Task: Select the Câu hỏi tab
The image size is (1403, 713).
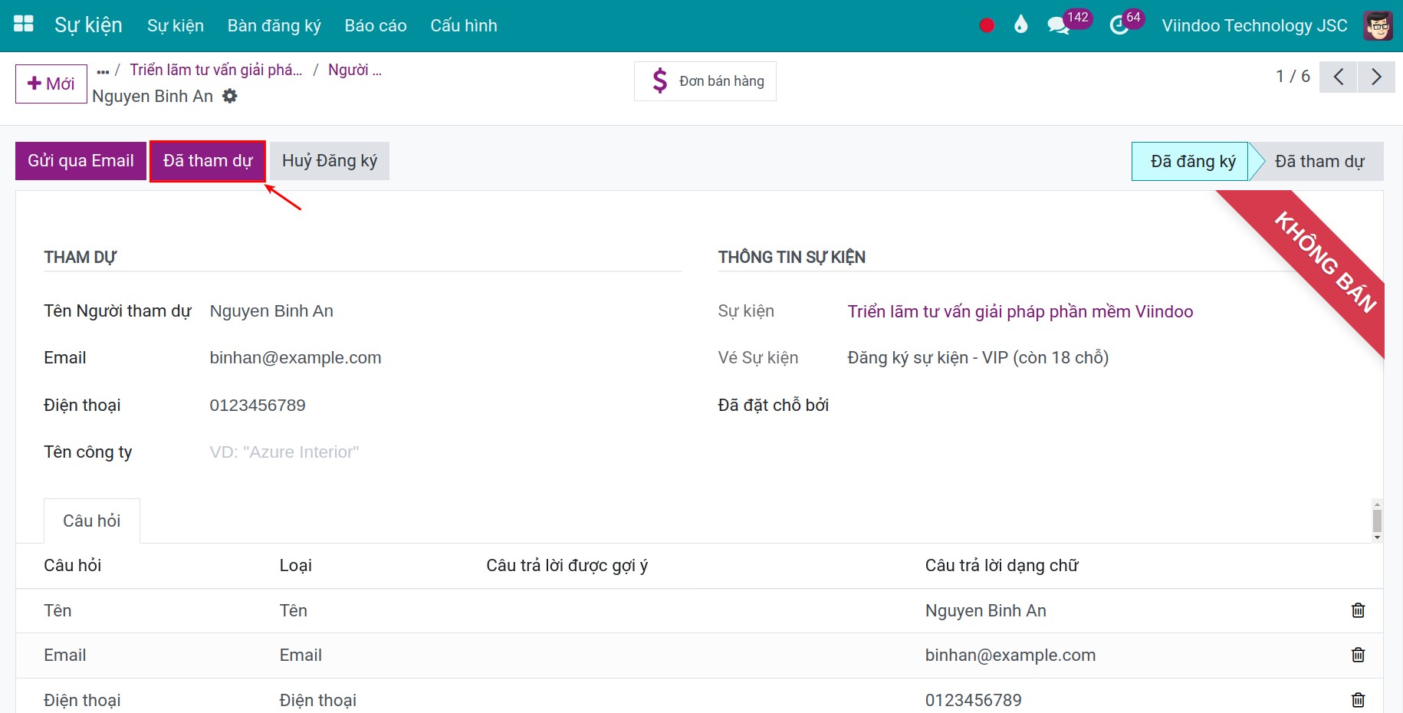Action: click(x=92, y=521)
